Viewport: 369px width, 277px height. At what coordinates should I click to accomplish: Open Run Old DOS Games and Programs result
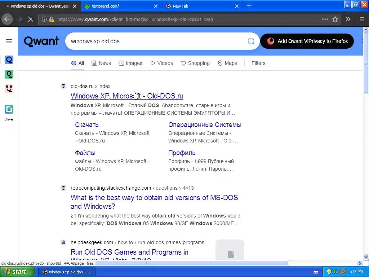pos(129,254)
